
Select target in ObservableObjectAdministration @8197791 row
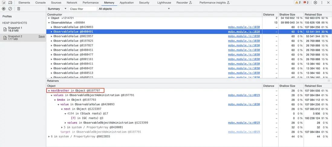(189, 132)
